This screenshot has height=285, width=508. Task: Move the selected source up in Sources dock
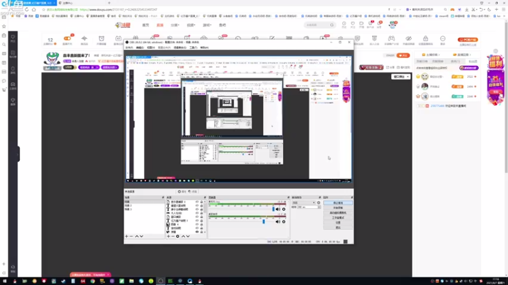click(183, 236)
